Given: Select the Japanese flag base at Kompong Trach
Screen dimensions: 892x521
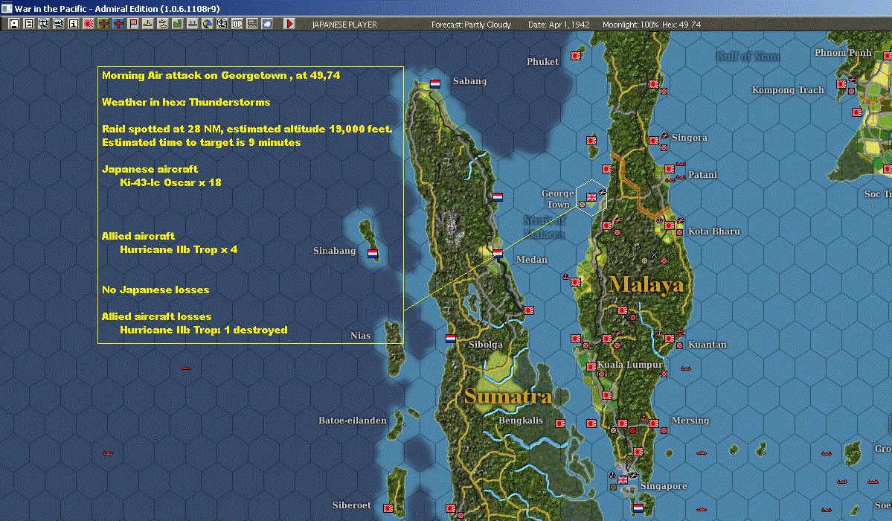Looking at the screenshot, I should tap(841, 83).
